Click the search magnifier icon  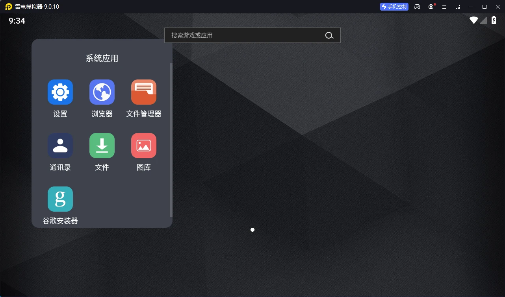pyautogui.click(x=329, y=35)
